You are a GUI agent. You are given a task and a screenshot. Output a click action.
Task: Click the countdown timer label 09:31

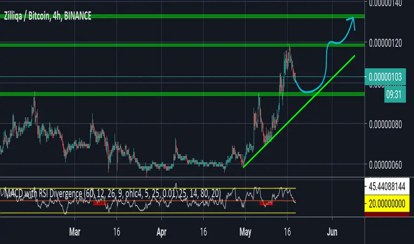click(x=395, y=94)
